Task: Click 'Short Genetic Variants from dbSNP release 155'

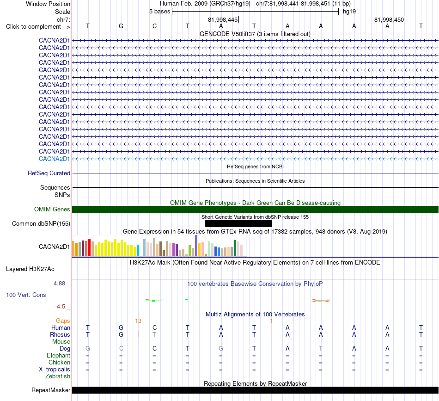Action: 255,217
